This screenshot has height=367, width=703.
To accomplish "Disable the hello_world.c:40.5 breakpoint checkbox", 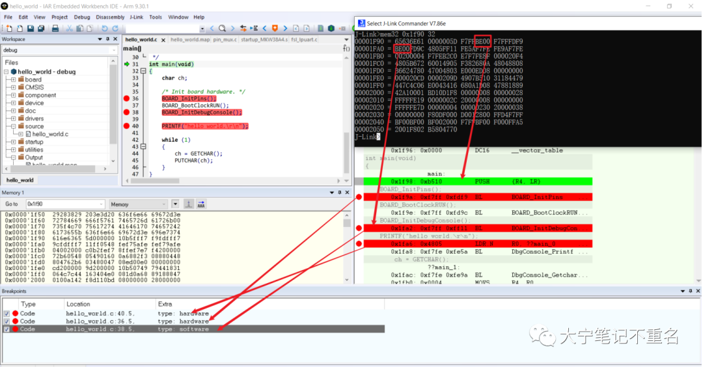I will (7, 314).
